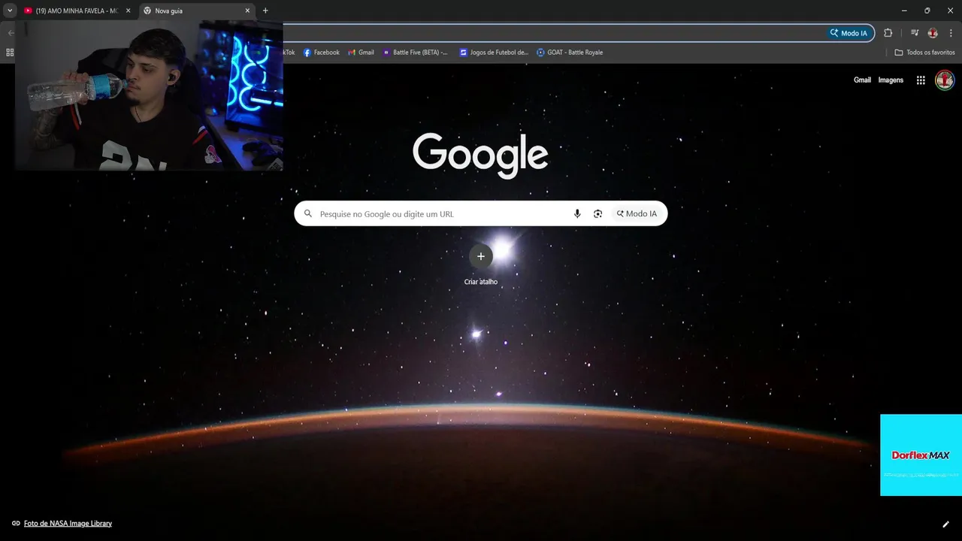Click the Imagens link
Screen dimensions: 962x541
[x=891, y=80]
